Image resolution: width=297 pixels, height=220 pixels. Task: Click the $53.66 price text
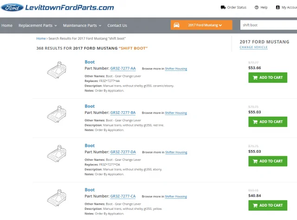[255, 68]
